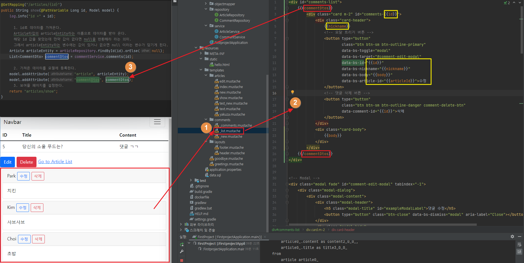Open new.mustache in articles folder
Image resolution: width=524 pixels, height=263 pixels.
(228, 92)
